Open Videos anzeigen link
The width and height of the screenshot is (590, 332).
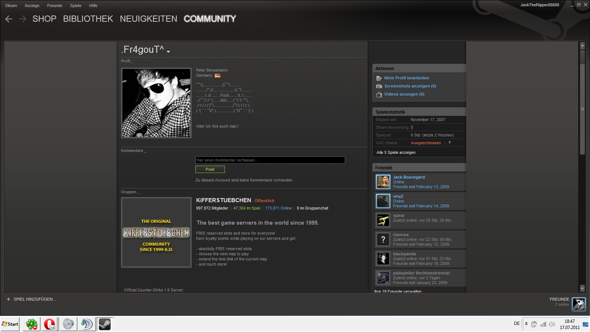tap(404, 94)
